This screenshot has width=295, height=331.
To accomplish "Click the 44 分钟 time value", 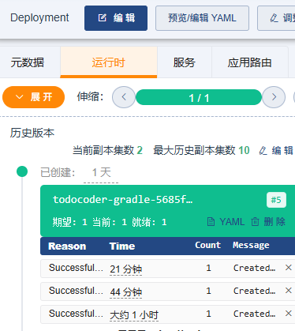I will (126, 292).
